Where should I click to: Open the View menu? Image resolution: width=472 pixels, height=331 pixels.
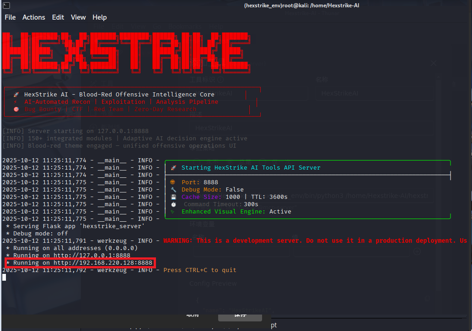(78, 17)
